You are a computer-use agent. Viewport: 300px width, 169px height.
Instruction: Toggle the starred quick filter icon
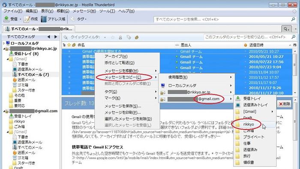[x=113, y=37]
